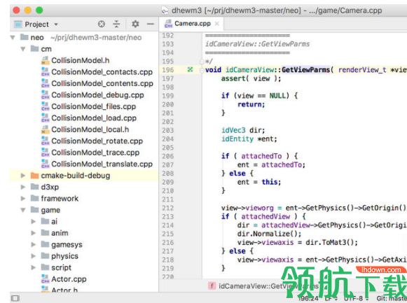Click the gutter override marker on line 196
This screenshot has height=303, width=407.
[191, 69]
